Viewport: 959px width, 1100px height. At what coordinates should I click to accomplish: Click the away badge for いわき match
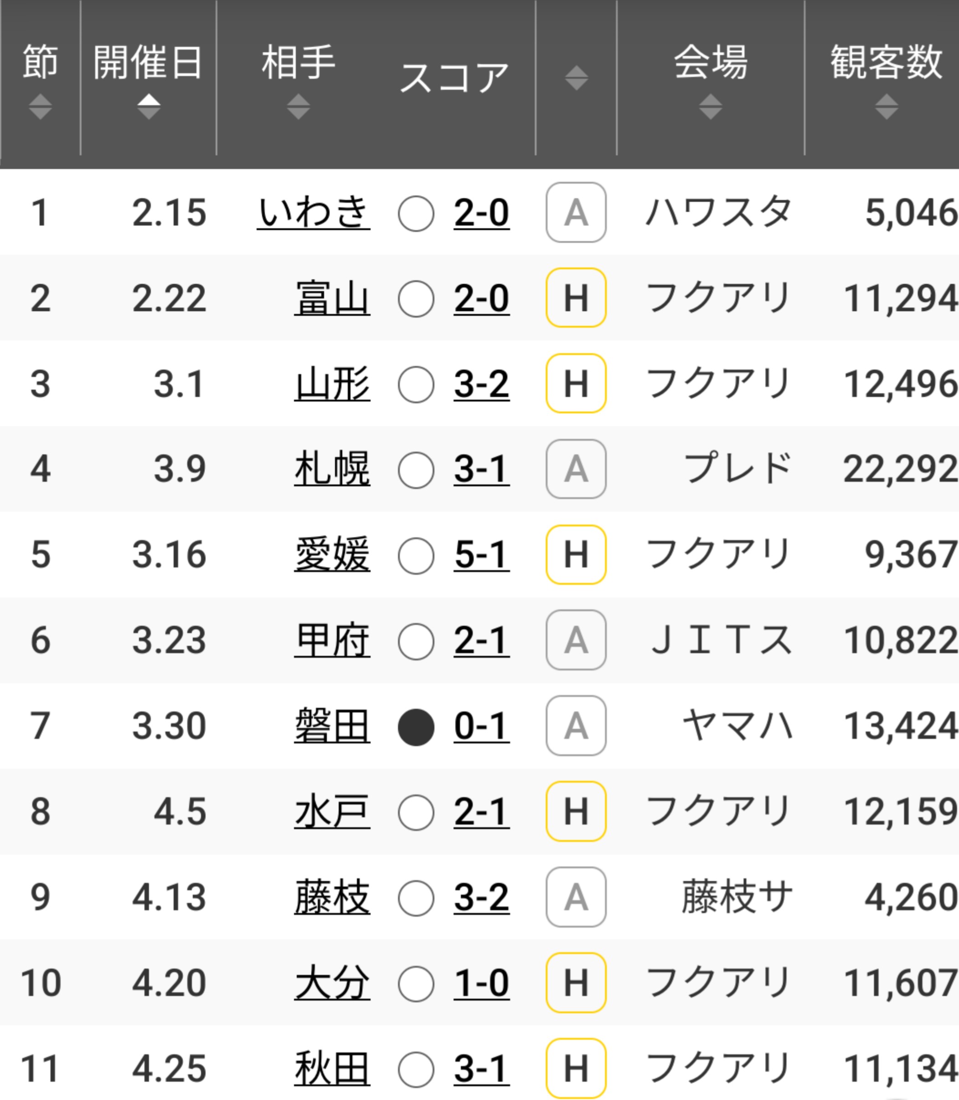(x=576, y=212)
